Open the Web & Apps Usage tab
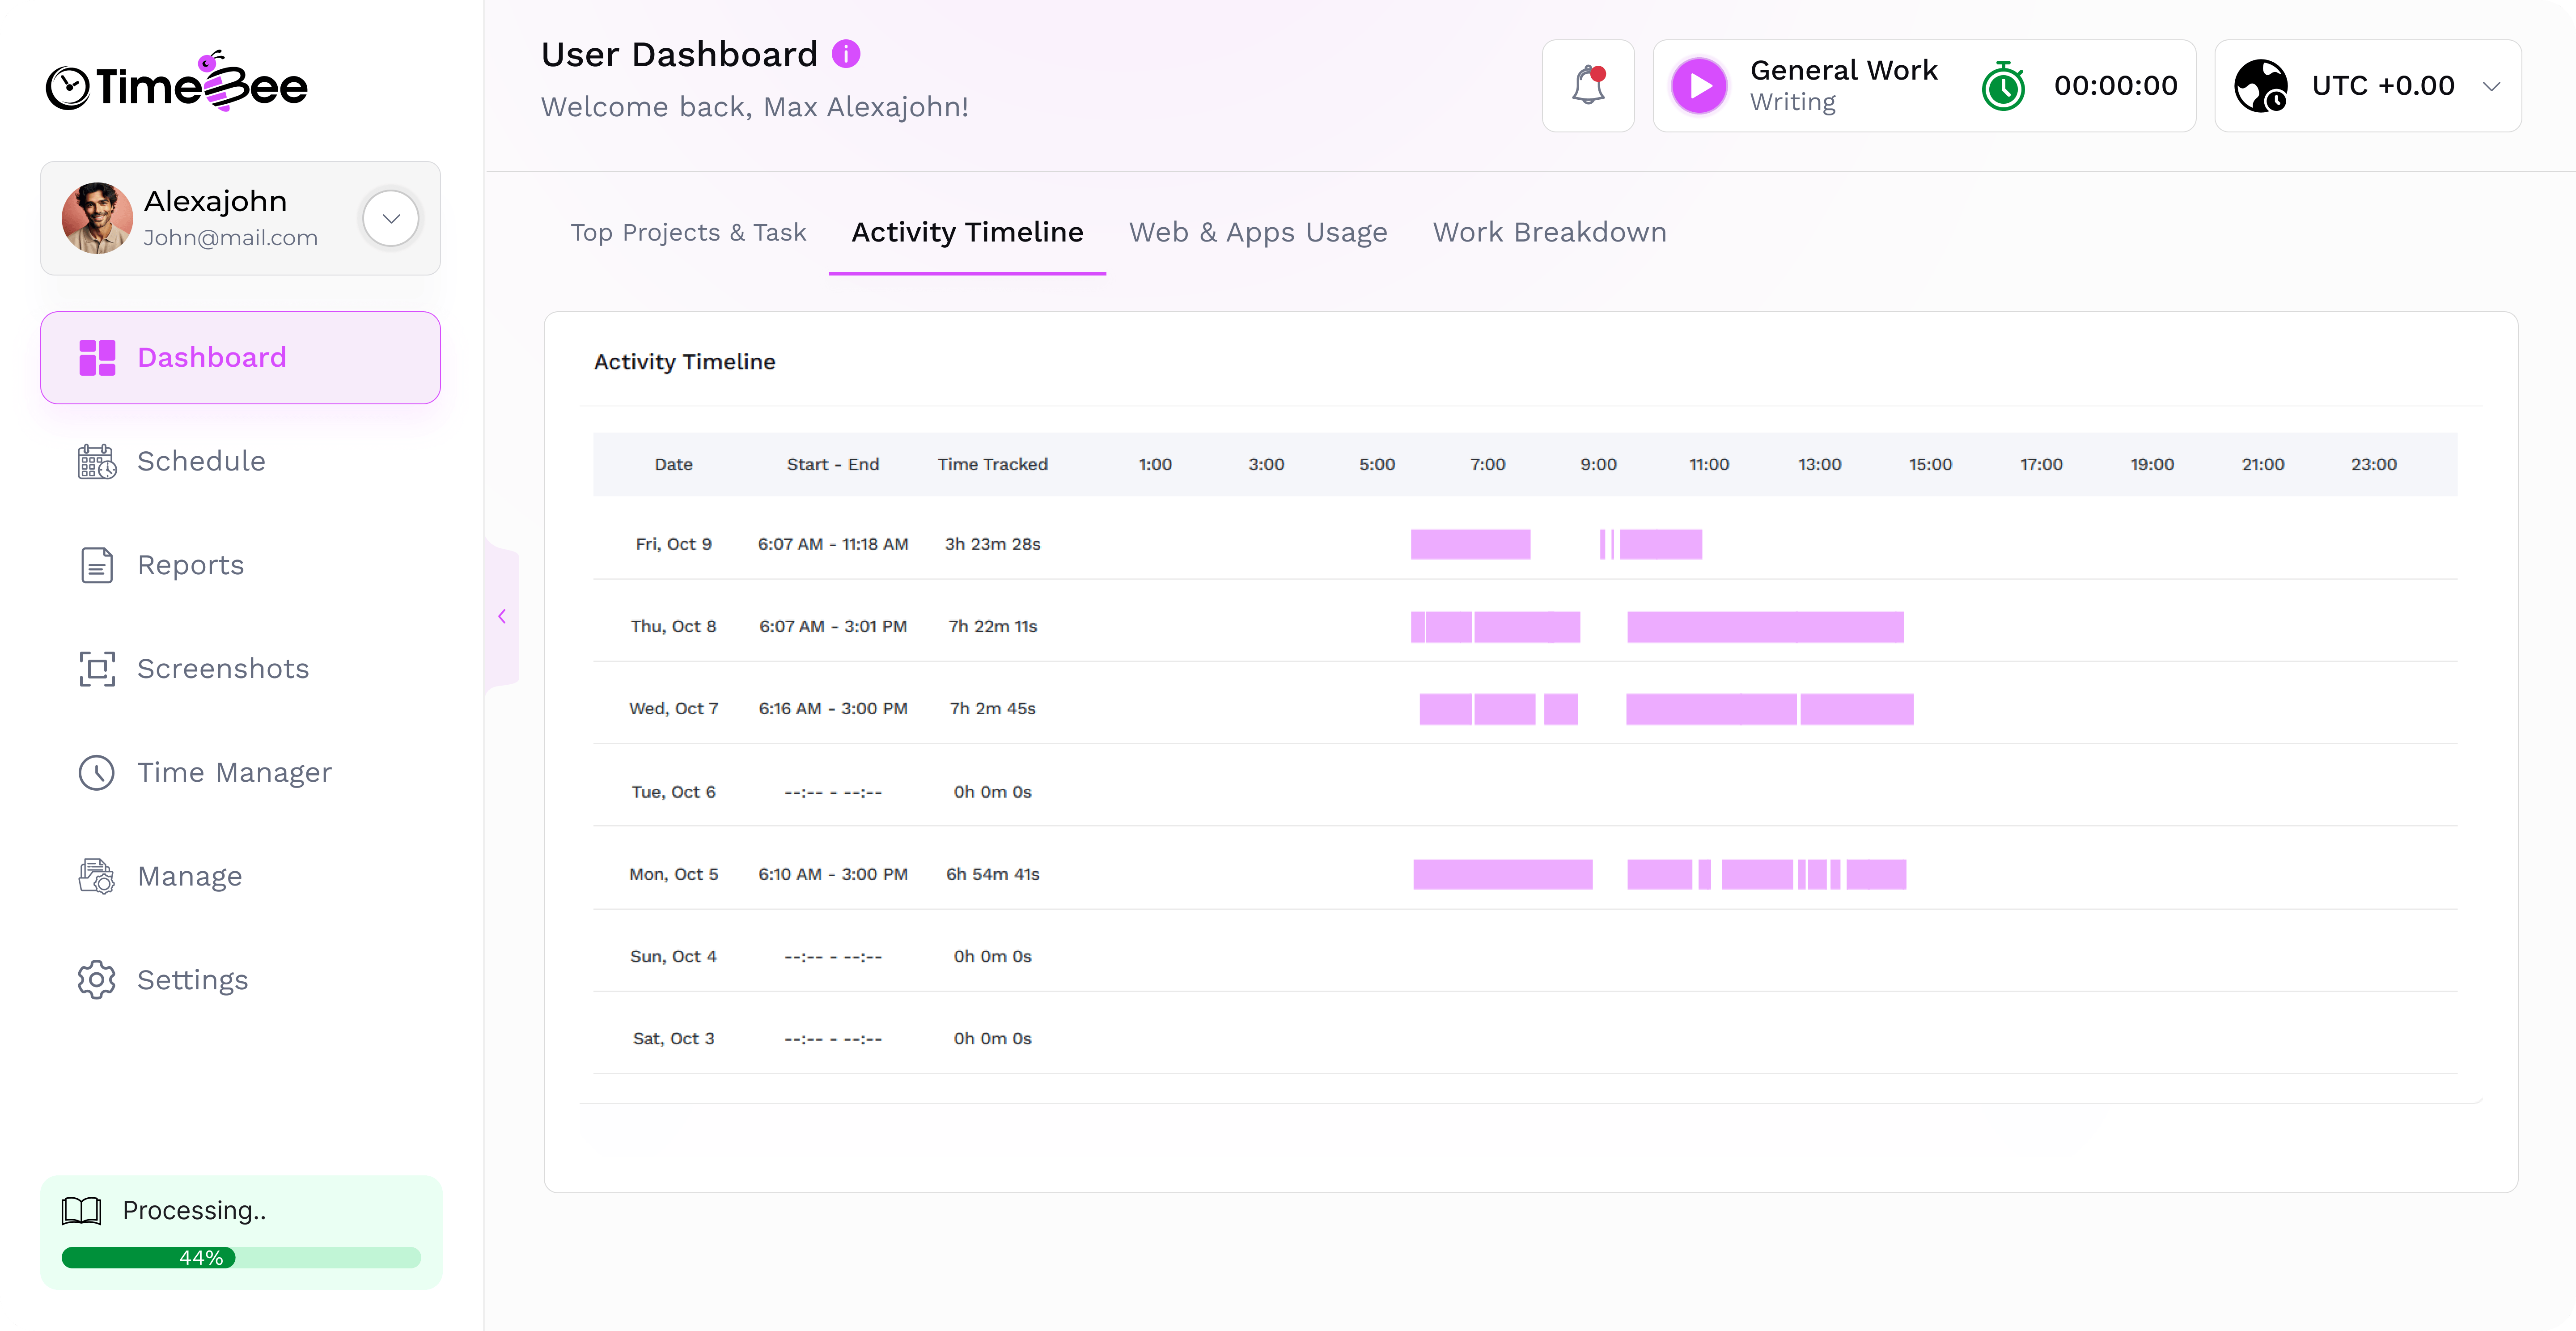Screen dimensions: 2576x1331 point(1258,233)
